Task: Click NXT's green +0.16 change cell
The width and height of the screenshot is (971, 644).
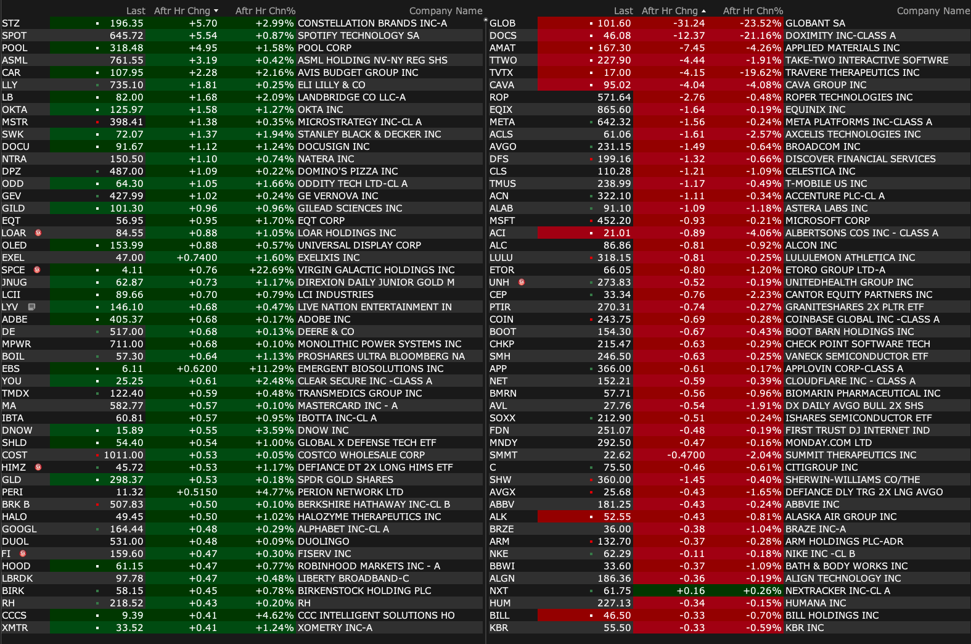Action: pos(690,591)
